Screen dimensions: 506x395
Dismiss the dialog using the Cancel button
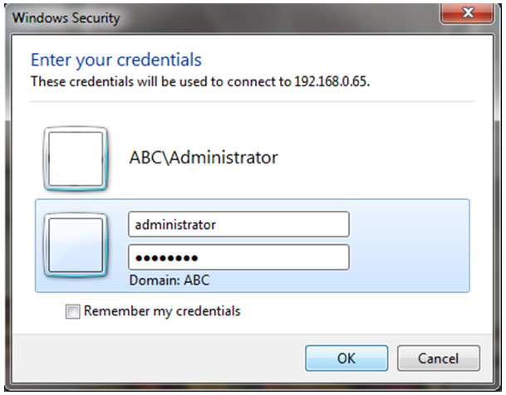point(439,358)
